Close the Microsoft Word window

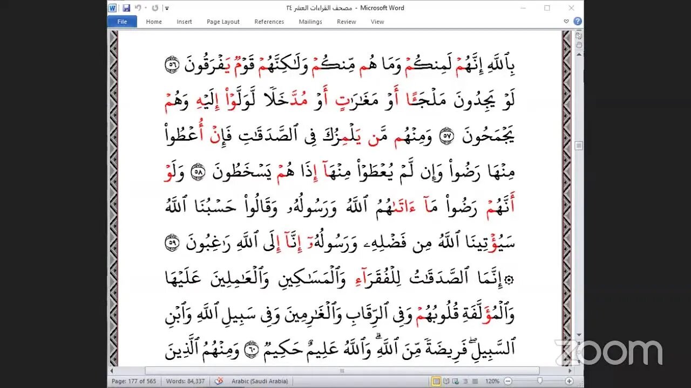pos(571,8)
